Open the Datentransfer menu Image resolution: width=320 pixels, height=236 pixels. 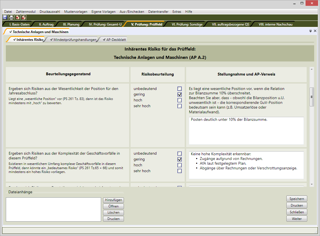pos(158,12)
